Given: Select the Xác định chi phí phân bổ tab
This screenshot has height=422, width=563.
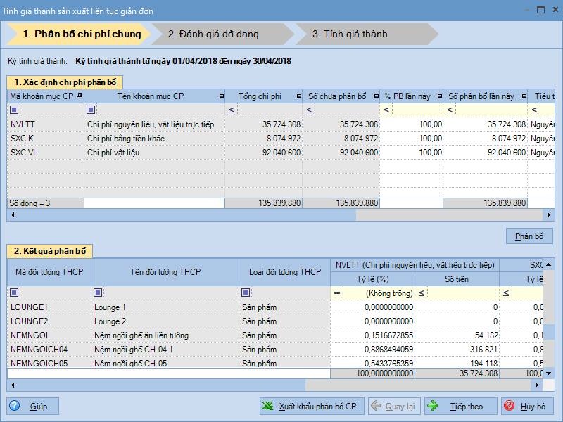Looking at the screenshot, I should pos(65,82).
